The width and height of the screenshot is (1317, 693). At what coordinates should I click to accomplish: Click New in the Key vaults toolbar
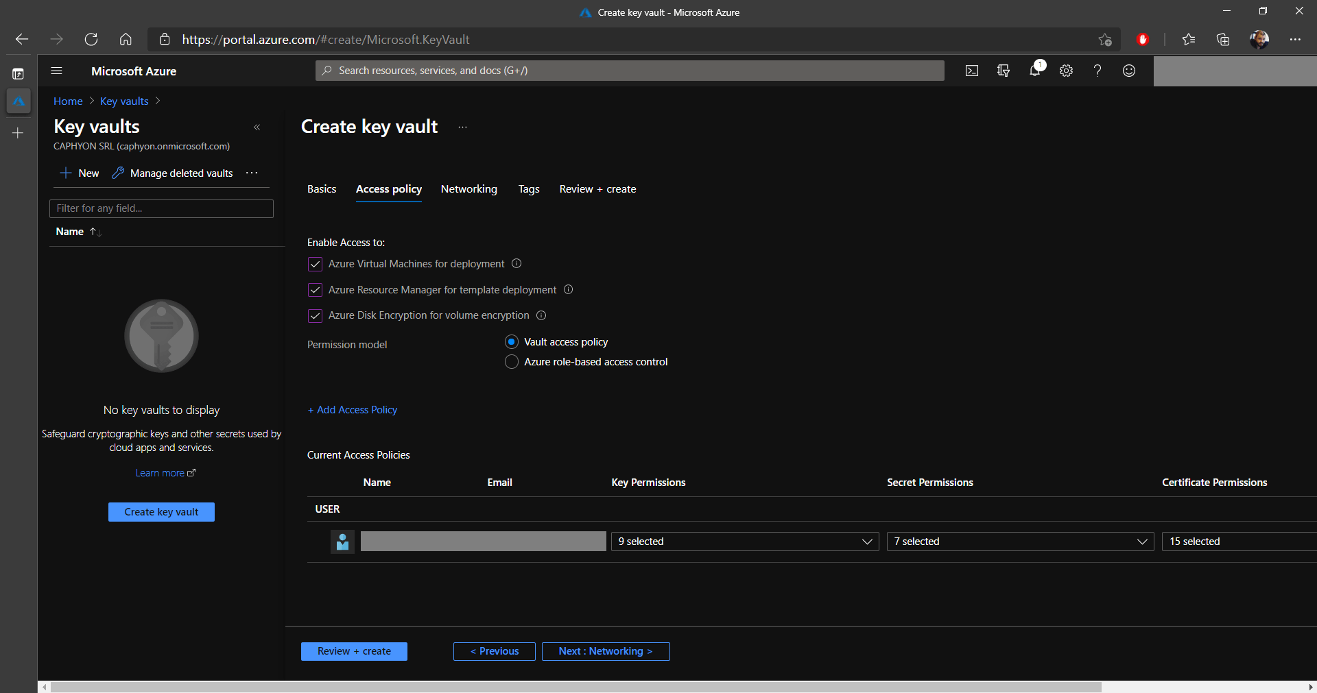pyautogui.click(x=80, y=173)
